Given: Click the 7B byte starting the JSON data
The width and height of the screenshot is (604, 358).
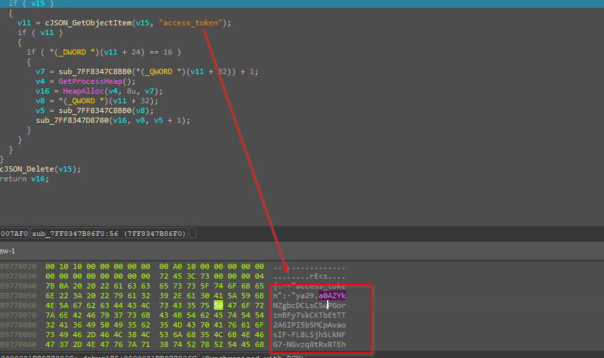Looking at the screenshot, I should coord(50,286).
